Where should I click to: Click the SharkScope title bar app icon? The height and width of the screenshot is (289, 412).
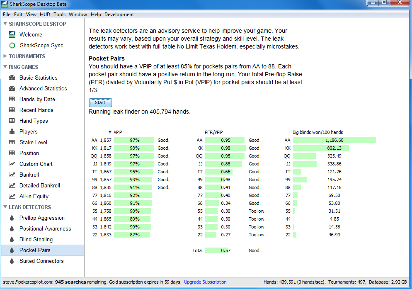point(5,4)
